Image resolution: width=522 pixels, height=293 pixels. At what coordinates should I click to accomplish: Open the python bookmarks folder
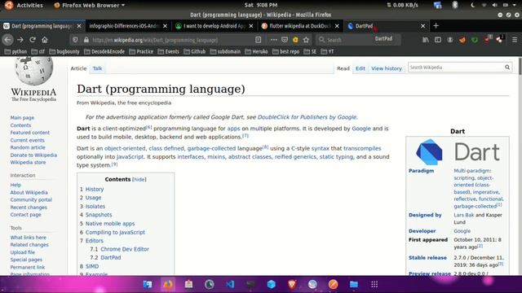pos(15,51)
